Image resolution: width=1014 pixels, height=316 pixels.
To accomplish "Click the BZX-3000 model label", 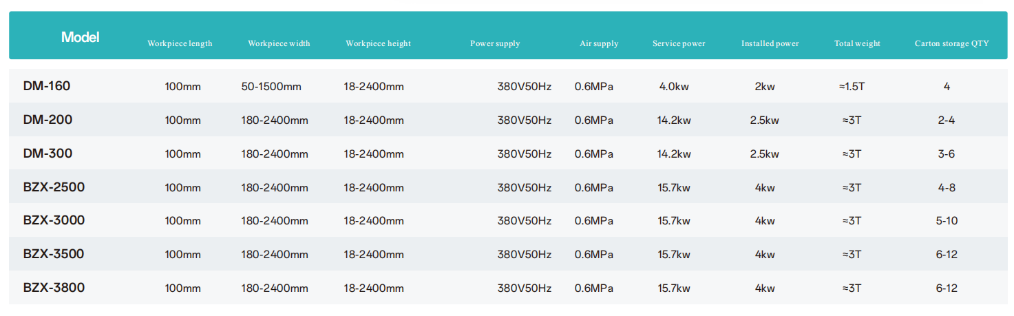I will click(54, 220).
